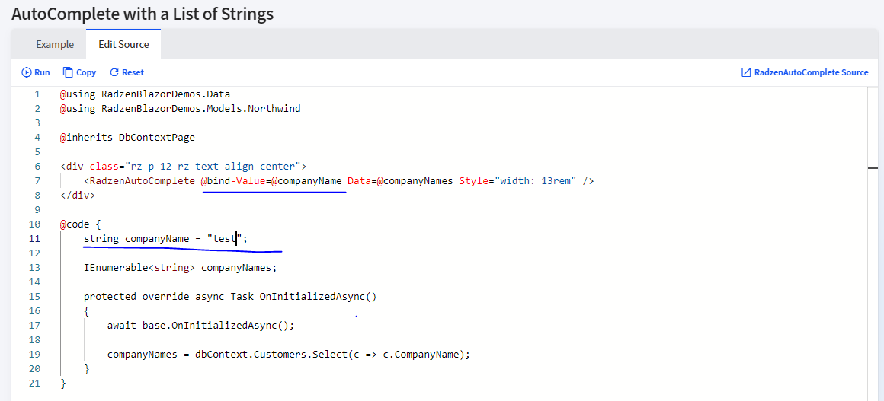Click the Copy button label
884x401 pixels.
pos(86,72)
